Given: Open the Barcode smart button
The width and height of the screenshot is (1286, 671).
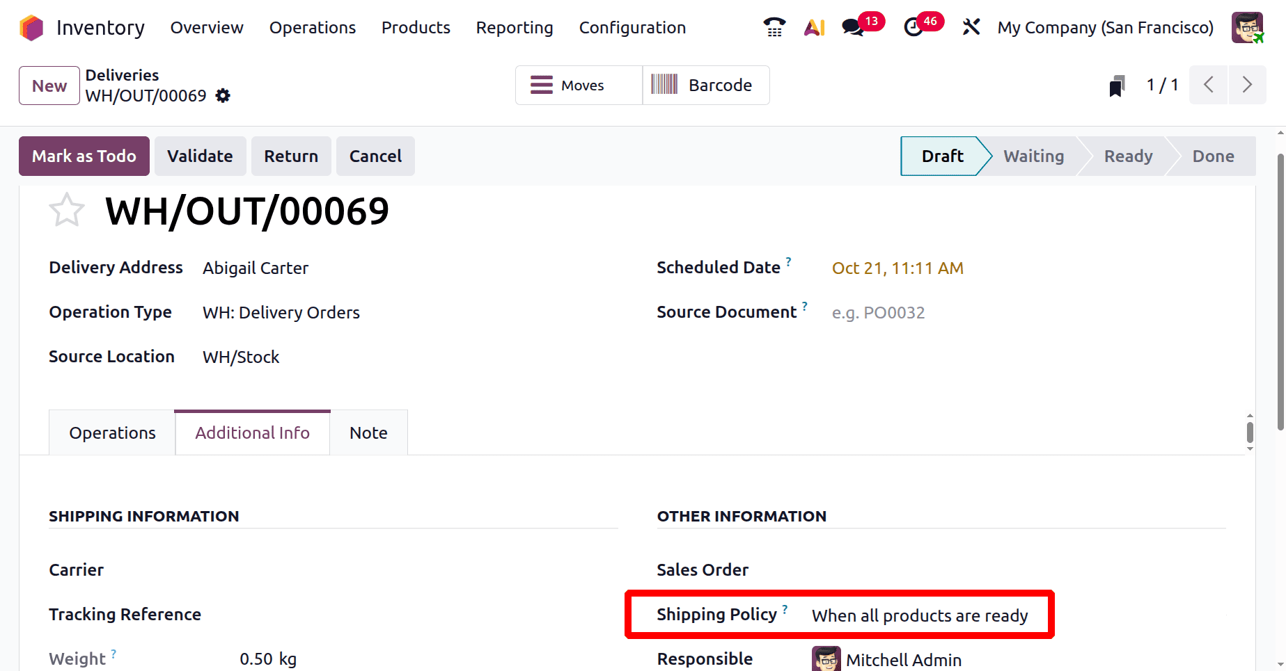Looking at the screenshot, I should tap(705, 86).
